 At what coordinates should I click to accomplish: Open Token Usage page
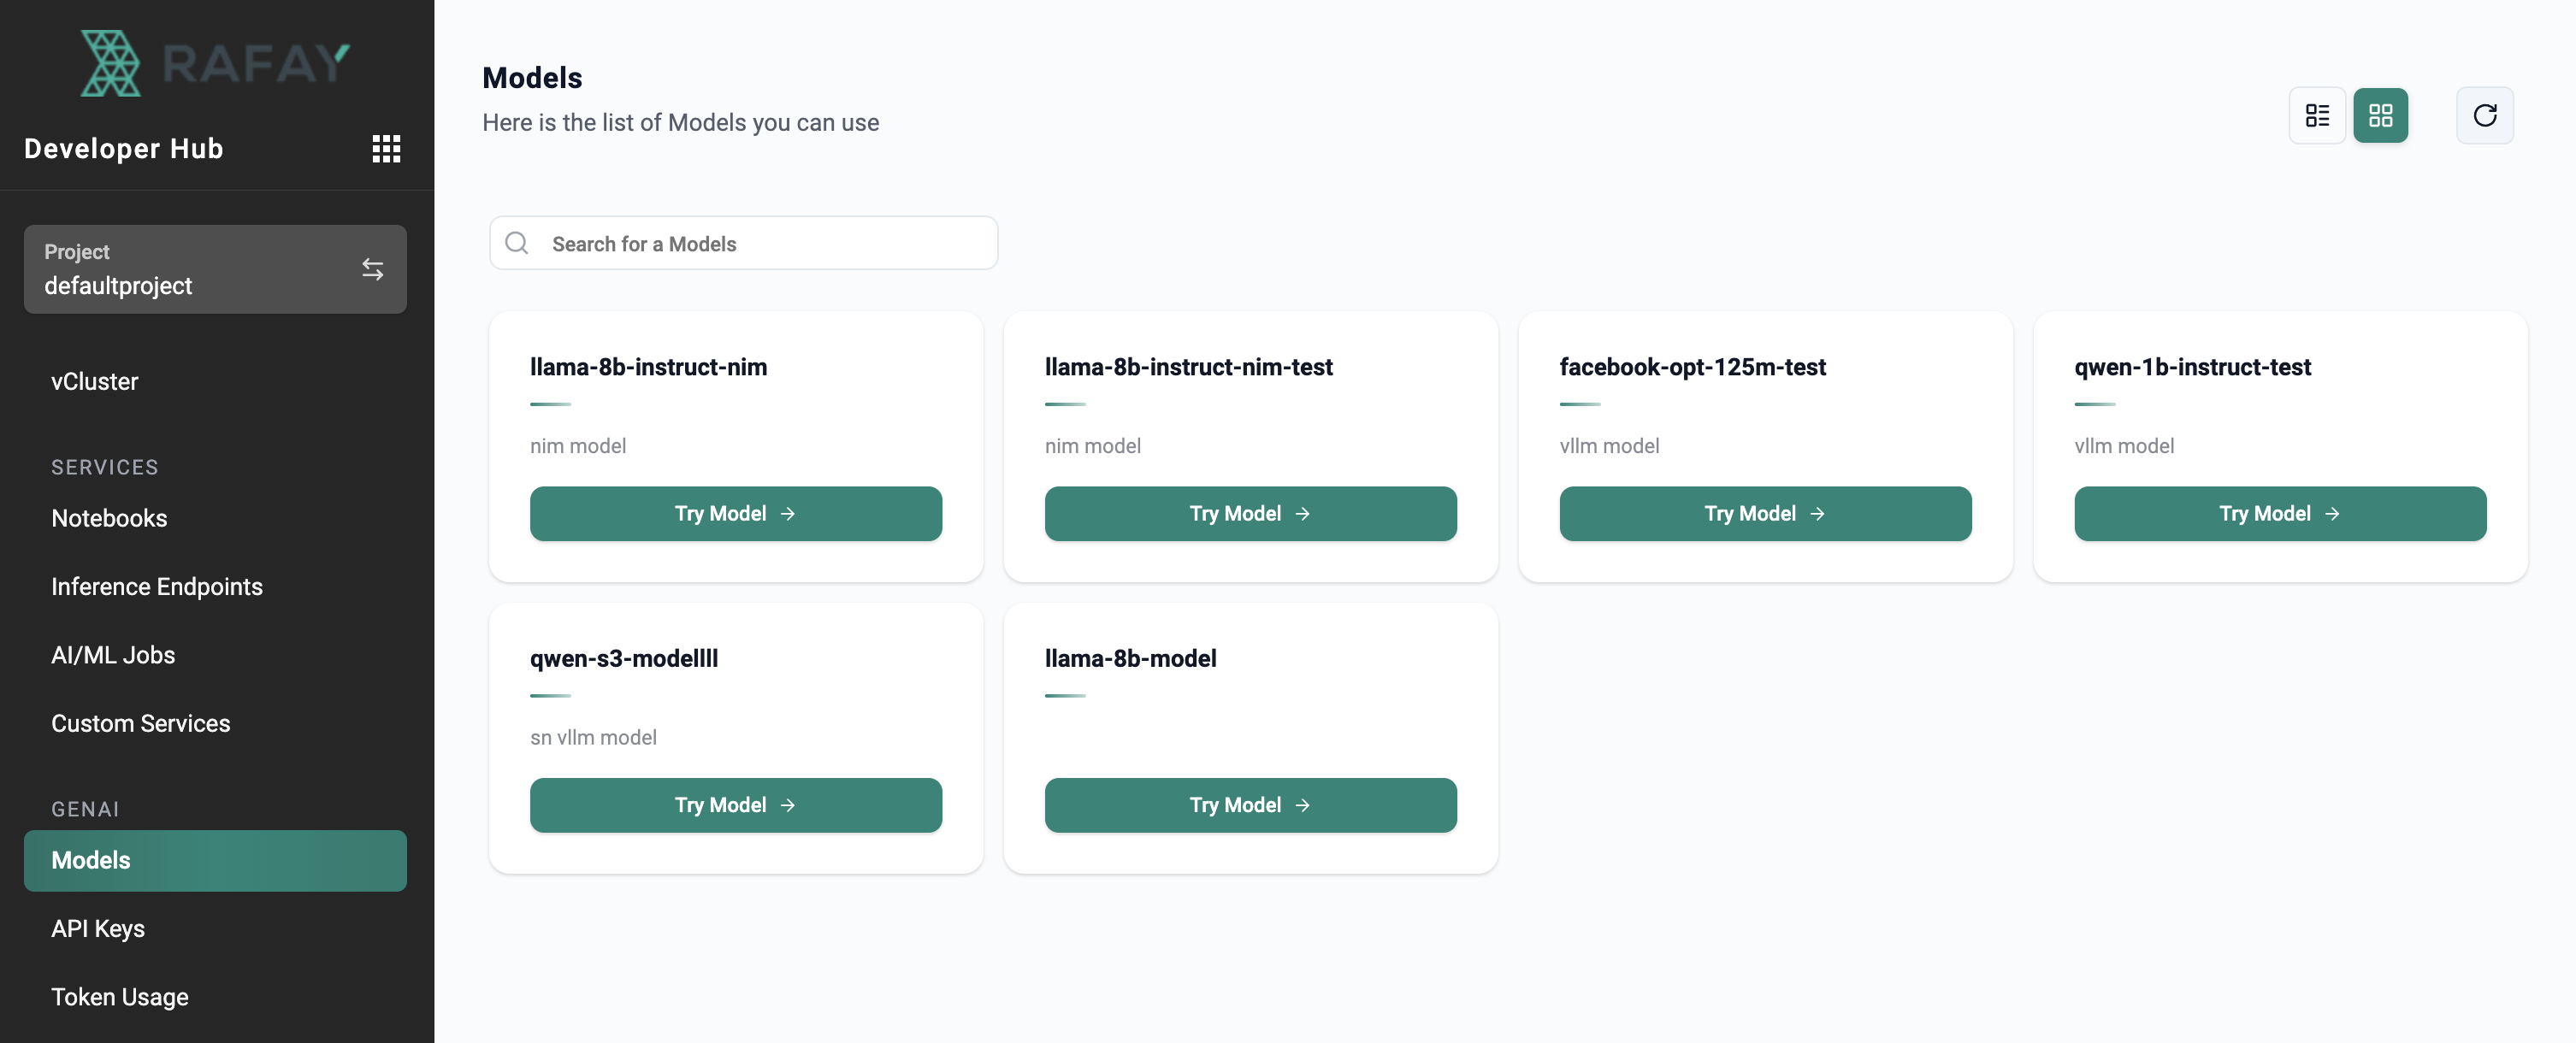tap(120, 997)
